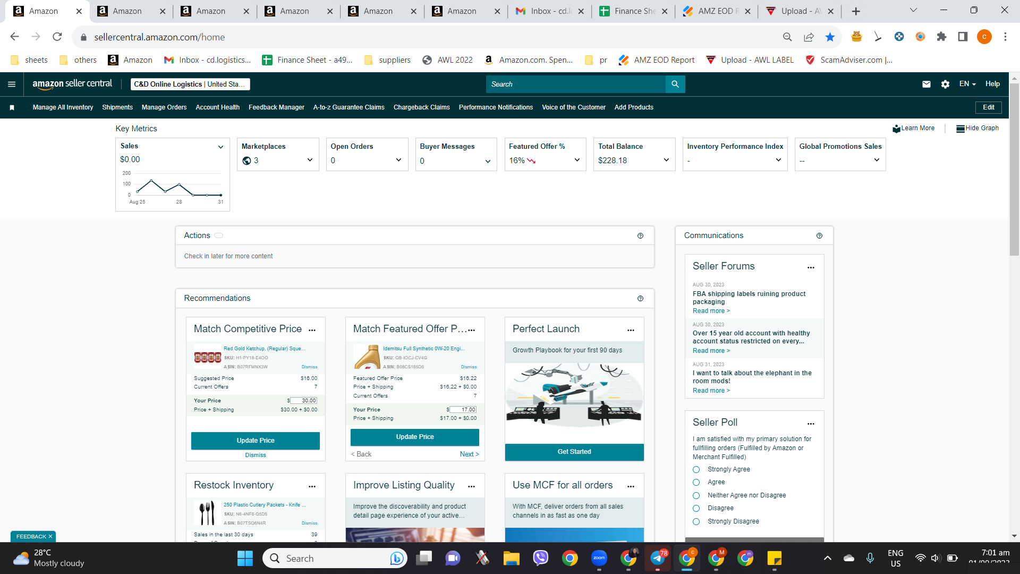Open Perfect Launch card options menu
Screen dimensions: 1020x574
point(631,330)
